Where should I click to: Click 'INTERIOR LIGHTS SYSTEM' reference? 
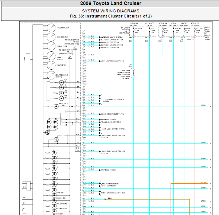[112, 37]
